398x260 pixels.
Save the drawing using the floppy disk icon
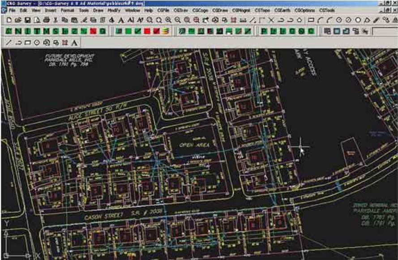(27, 20)
